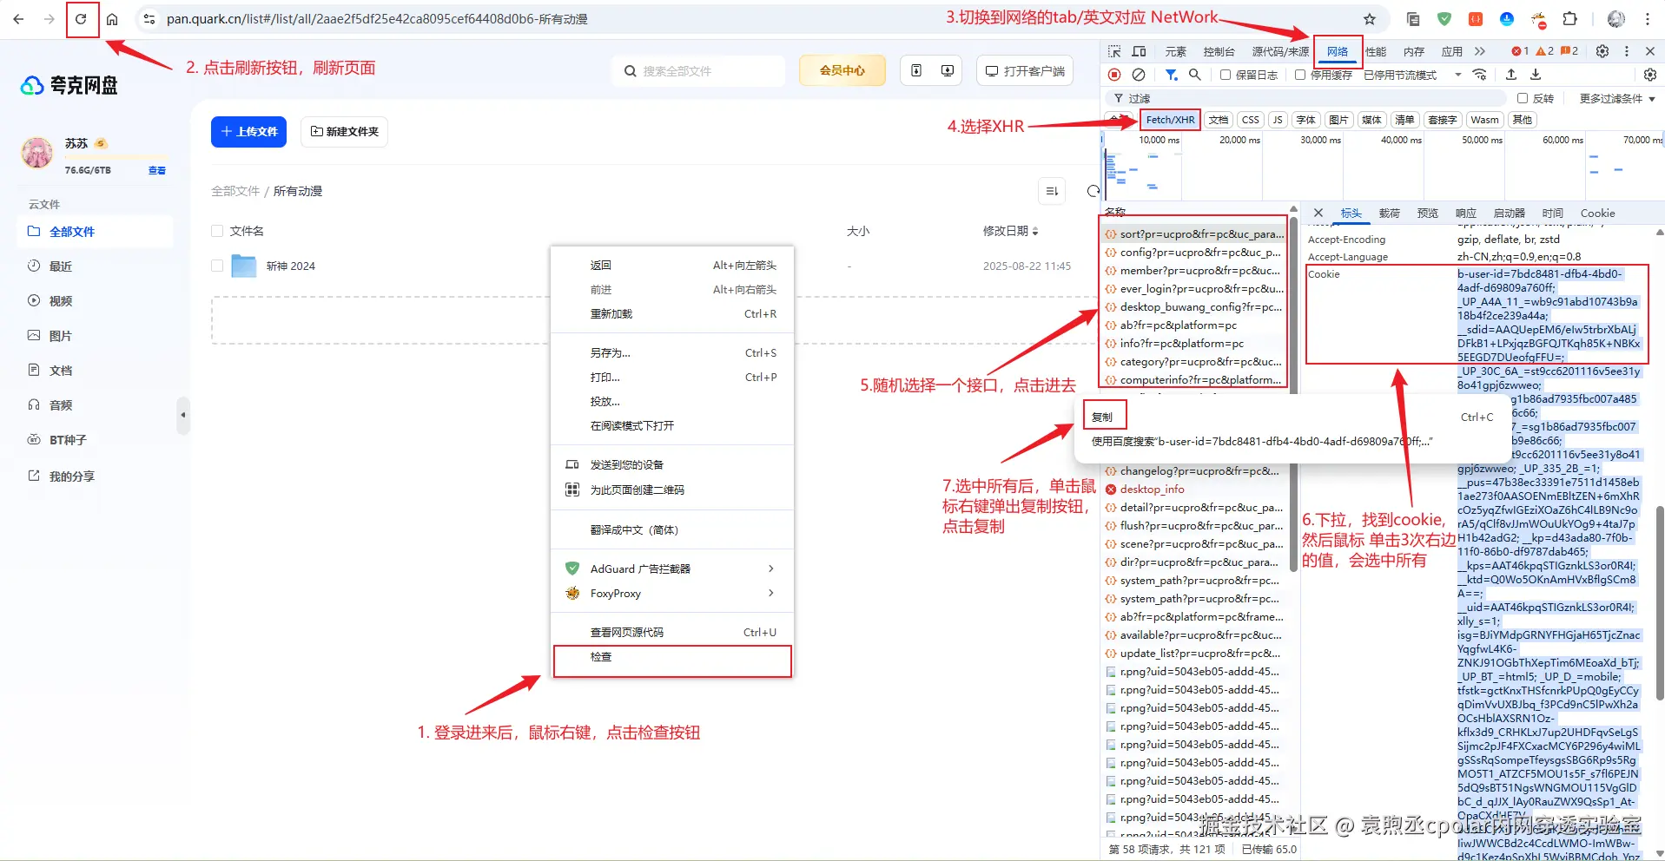Toggle the DevTools device toolbar icon
This screenshot has height=861, width=1665.
pos(1139,51)
